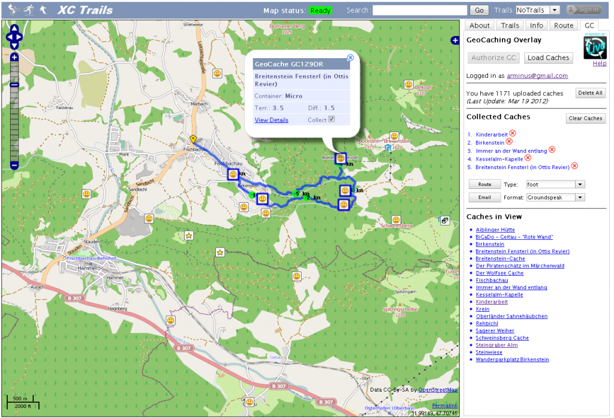This screenshot has height=418, width=614.
Task: Open the Trails dropdown showing NoTrails
Action: point(538,10)
